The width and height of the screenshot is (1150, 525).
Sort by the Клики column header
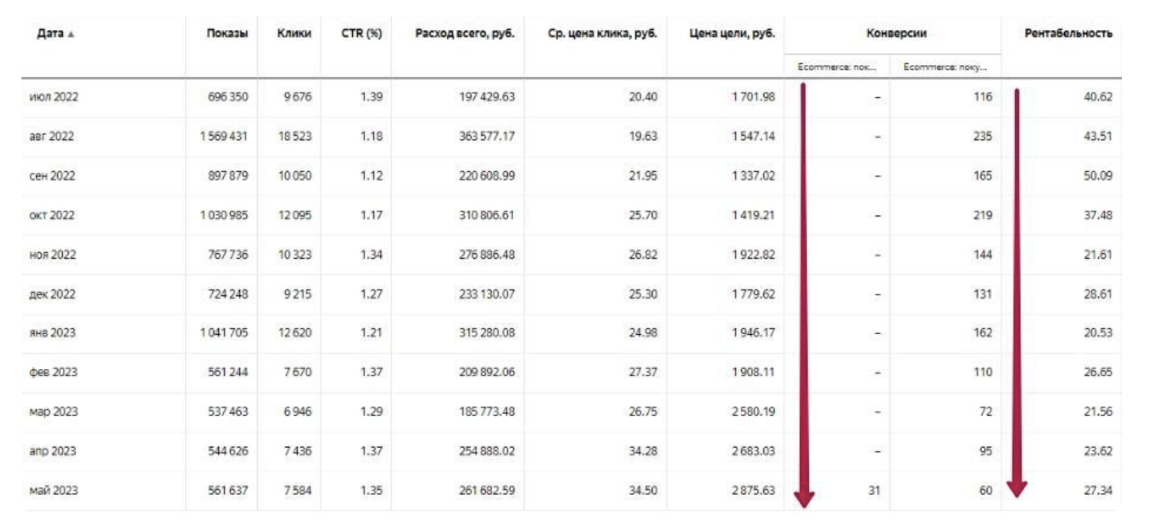tap(294, 33)
